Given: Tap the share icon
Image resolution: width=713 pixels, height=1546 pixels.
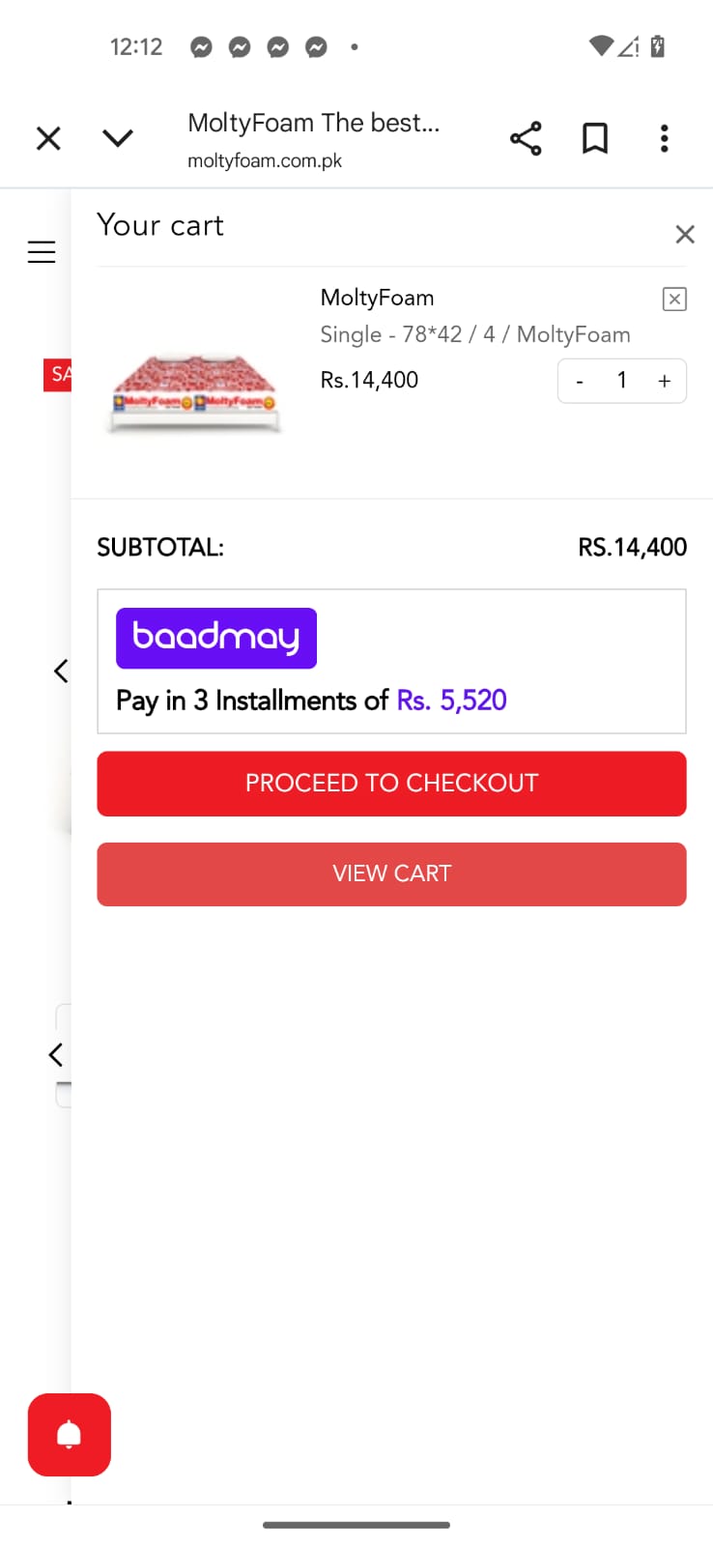Looking at the screenshot, I should (x=526, y=138).
